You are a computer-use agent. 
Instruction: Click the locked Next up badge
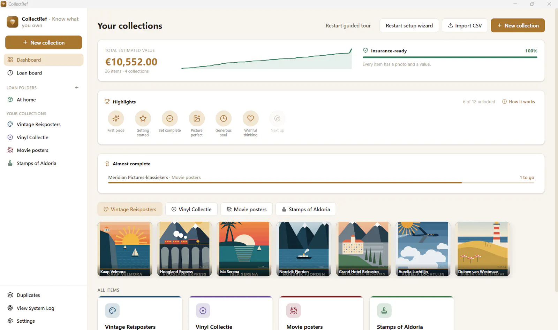coord(277,118)
